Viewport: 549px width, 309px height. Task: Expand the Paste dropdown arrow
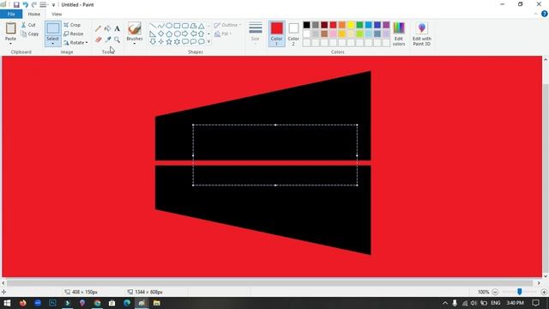pyautogui.click(x=10, y=44)
